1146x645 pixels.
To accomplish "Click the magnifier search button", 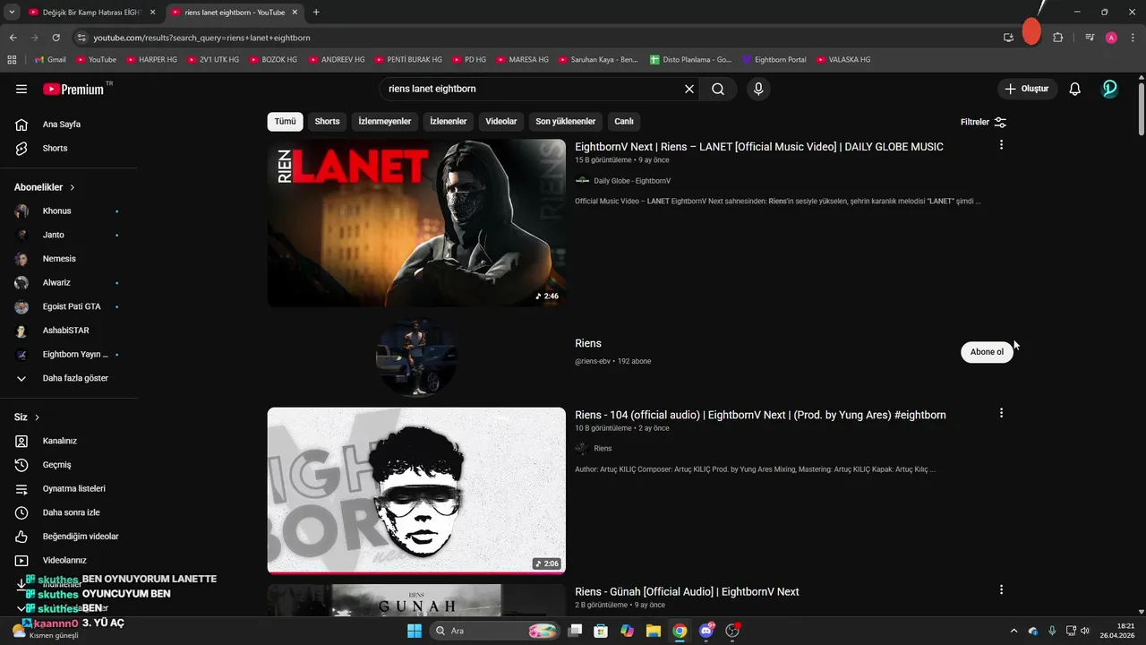I will [718, 89].
